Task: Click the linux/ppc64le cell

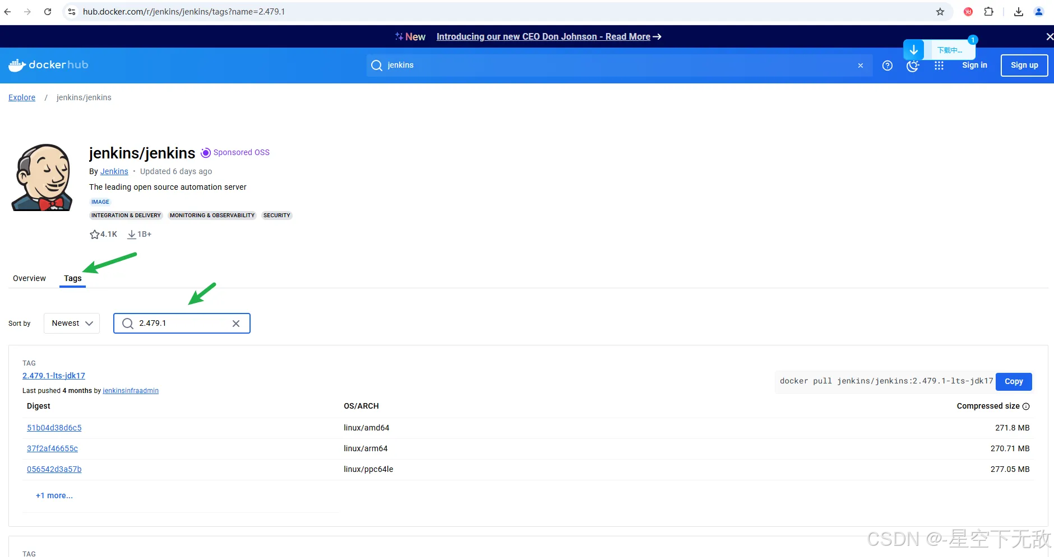Action: pos(368,469)
